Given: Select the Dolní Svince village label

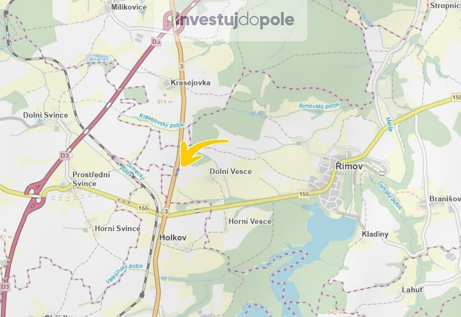Looking at the screenshot, I should 45,115.
